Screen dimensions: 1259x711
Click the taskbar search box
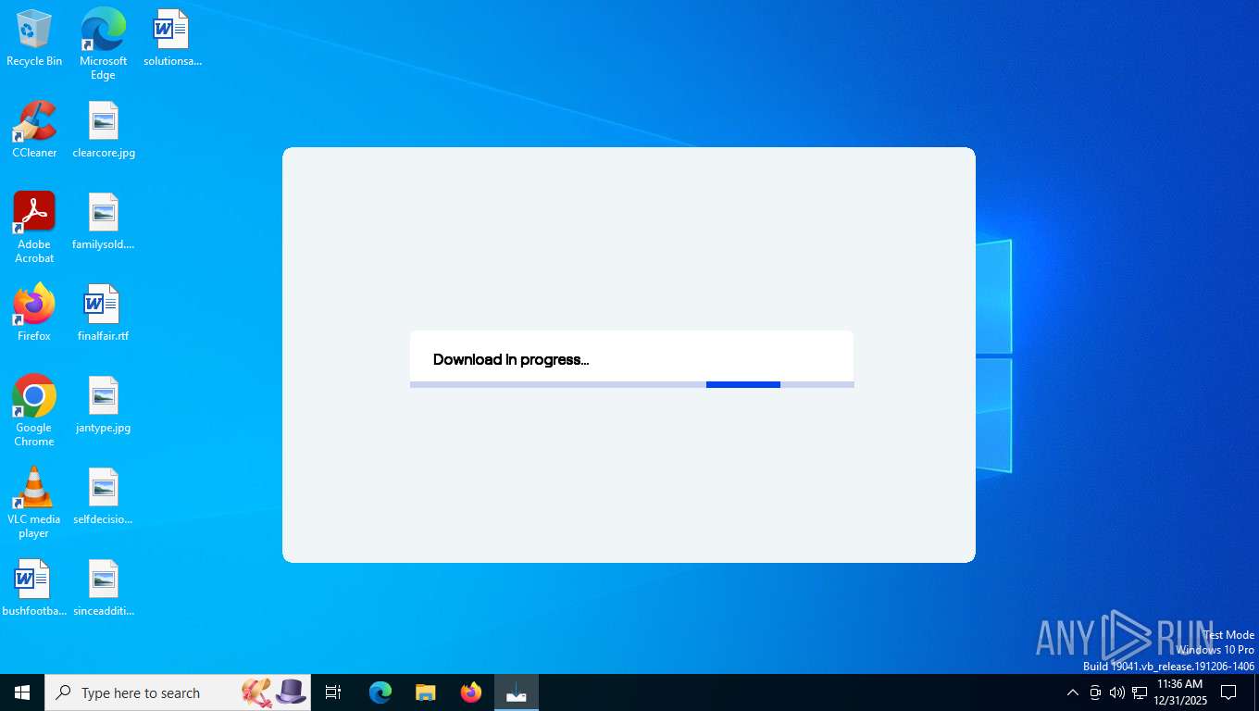pos(178,692)
